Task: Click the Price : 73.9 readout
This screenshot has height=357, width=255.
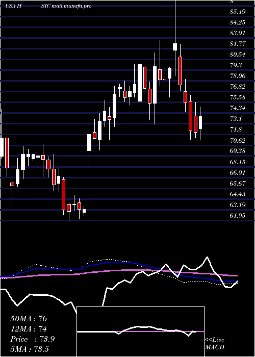Action: [x=32, y=339]
